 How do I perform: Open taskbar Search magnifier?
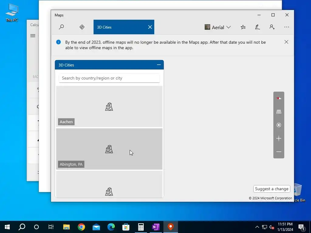pyautogui.click(x=22, y=227)
